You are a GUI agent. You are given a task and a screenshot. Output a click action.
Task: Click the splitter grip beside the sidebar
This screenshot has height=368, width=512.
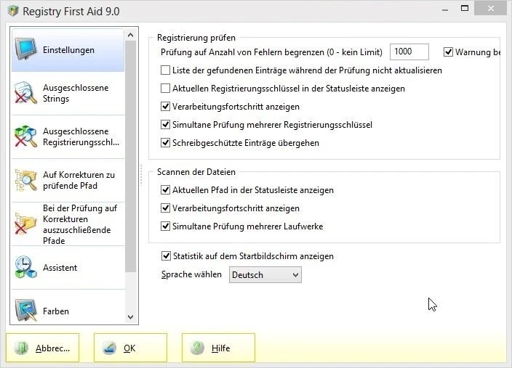click(141, 175)
